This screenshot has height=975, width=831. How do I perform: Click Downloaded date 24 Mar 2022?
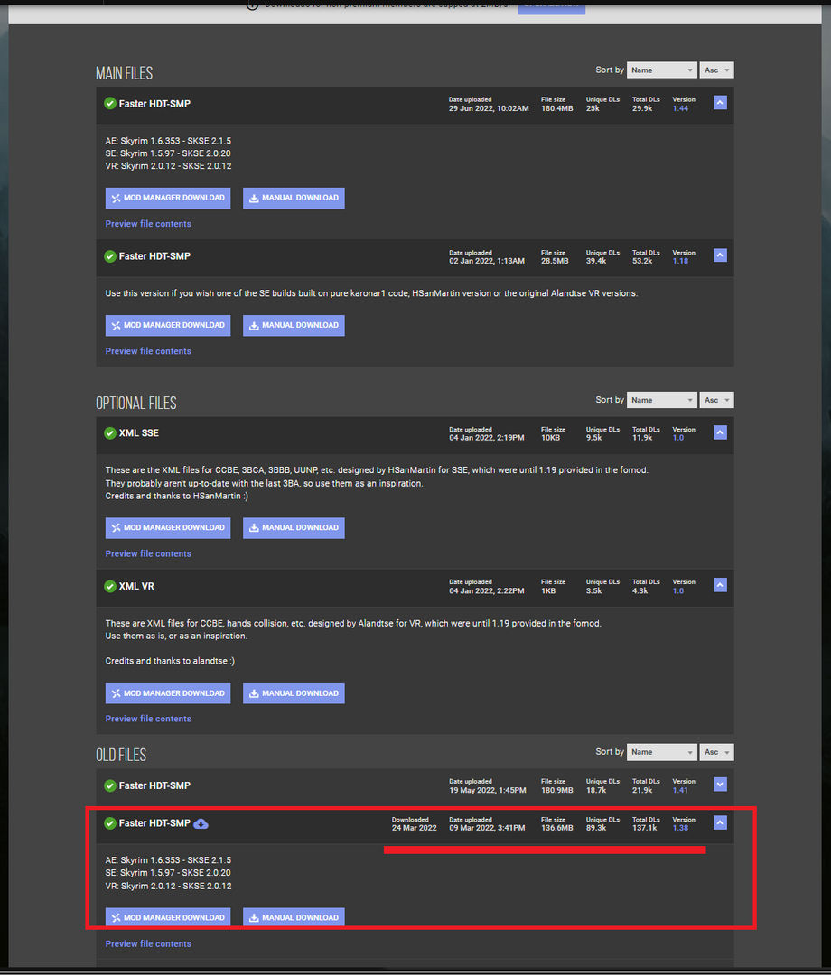[x=415, y=828]
